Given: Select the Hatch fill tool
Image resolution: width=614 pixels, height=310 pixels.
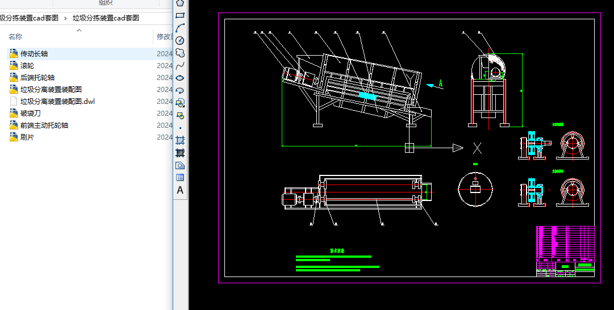Looking at the screenshot, I should point(180,140).
